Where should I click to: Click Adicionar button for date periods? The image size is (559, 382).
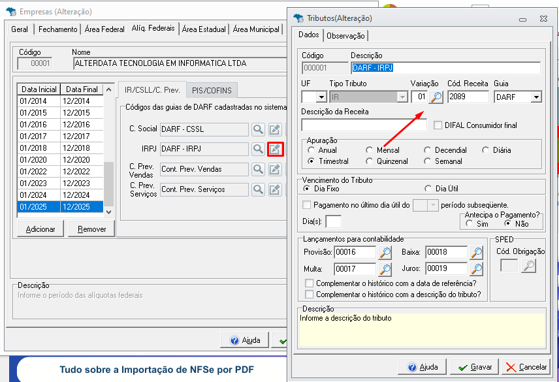click(40, 229)
